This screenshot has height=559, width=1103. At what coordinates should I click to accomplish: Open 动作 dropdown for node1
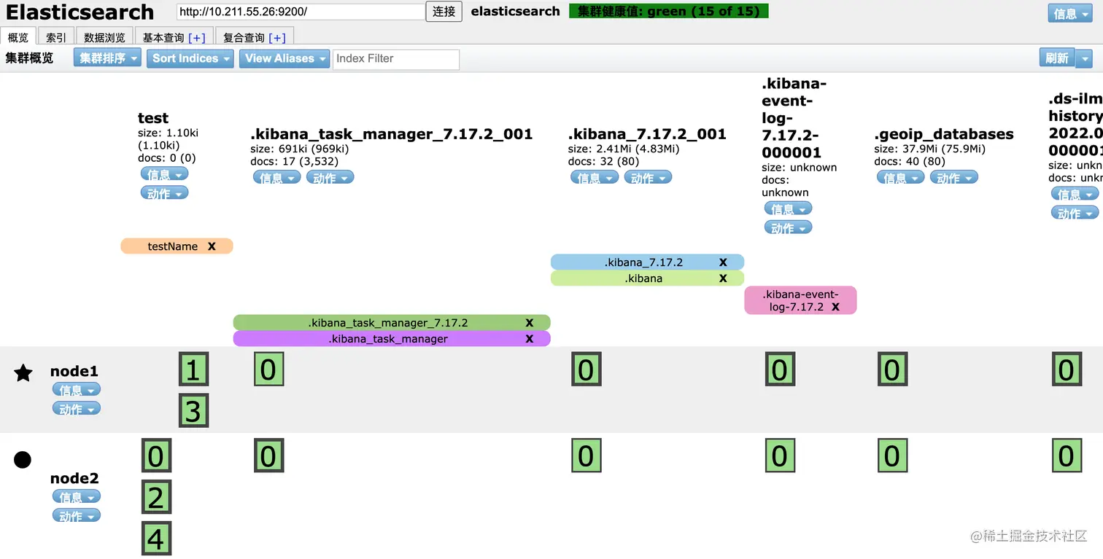click(x=77, y=409)
